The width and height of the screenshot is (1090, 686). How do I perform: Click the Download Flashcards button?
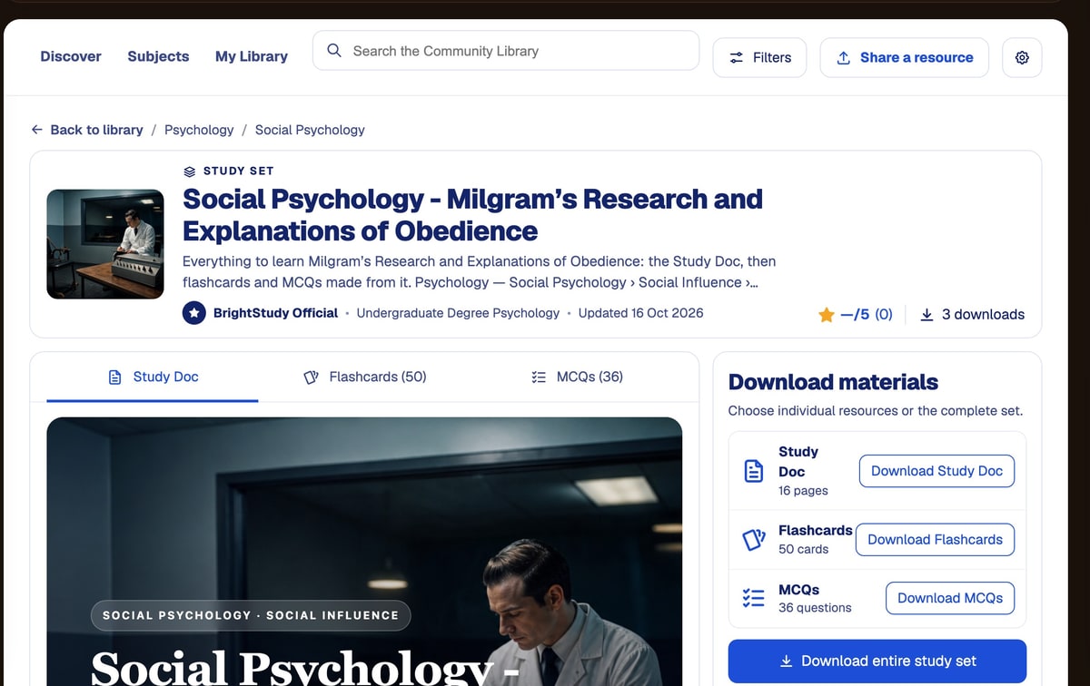pos(935,539)
